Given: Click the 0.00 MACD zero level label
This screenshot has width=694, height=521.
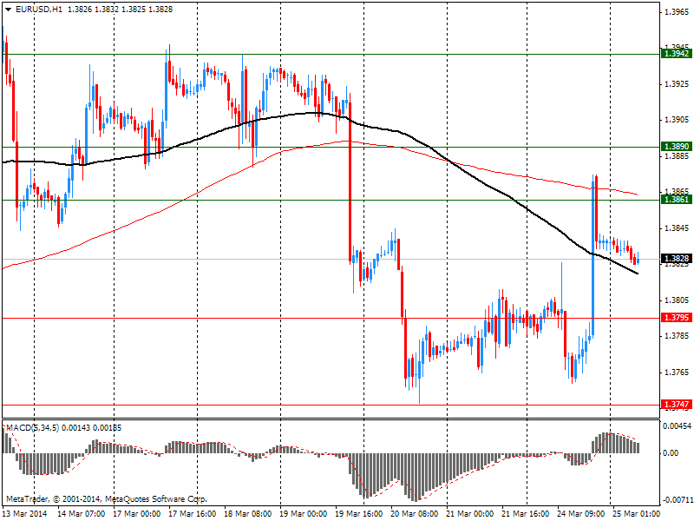Looking at the screenshot, I should point(671,452).
